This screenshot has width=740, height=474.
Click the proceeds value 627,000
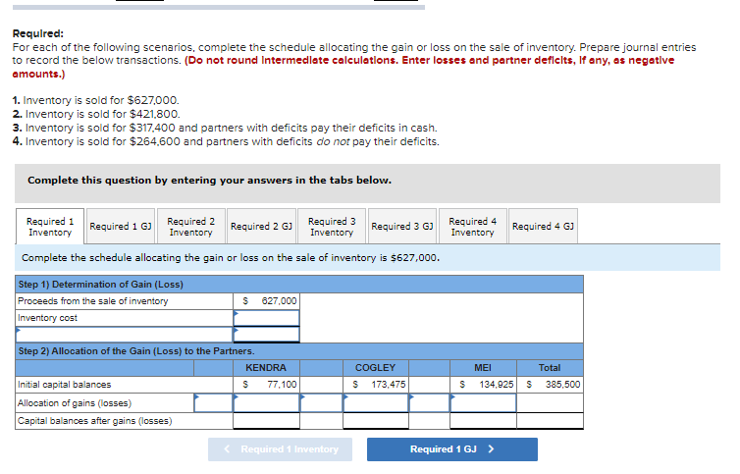coord(279,301)
